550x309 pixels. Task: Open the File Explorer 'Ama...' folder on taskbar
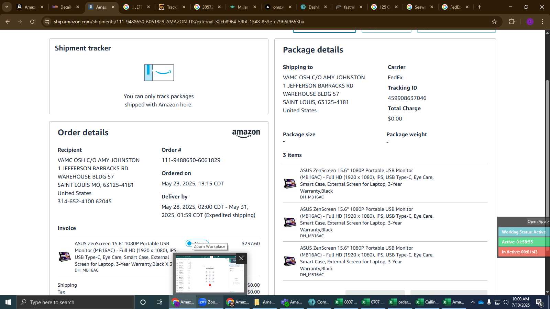(265, 302)
